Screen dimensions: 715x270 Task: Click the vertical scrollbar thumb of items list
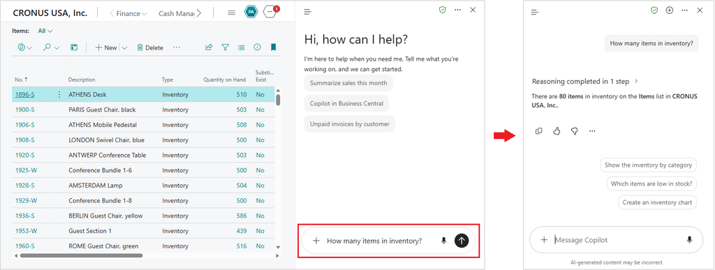278,100
